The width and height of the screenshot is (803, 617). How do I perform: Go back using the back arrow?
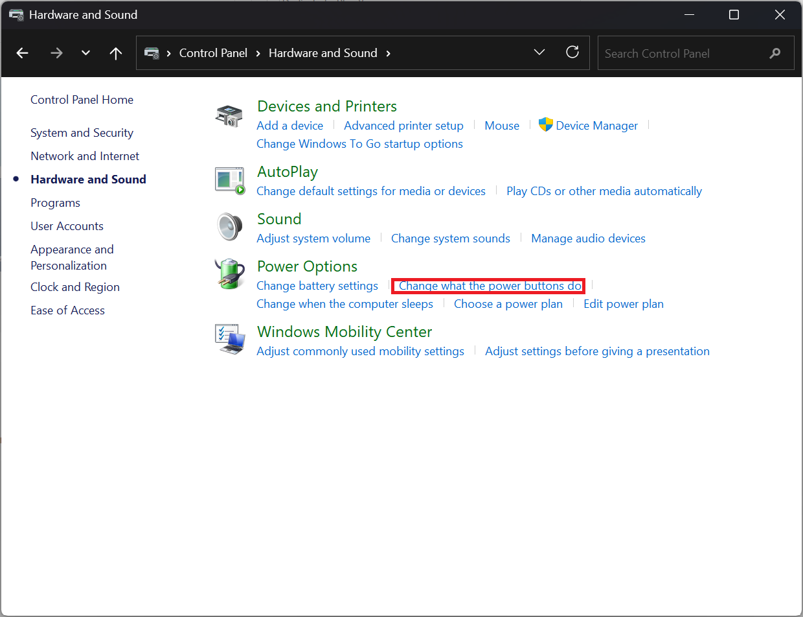[23, 53]
